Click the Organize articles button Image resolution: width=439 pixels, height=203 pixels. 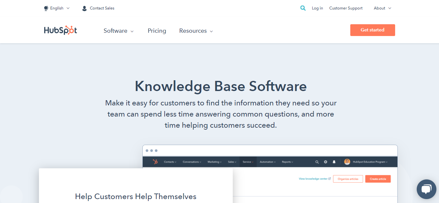348,179
